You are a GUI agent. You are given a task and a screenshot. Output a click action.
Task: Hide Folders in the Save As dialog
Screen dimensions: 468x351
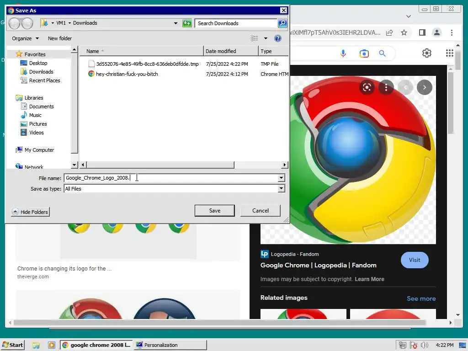click(x=31, y=212)
